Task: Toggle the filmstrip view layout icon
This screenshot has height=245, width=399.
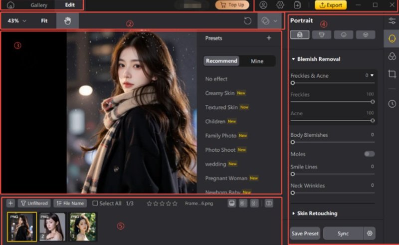Action: (x=232, y=203)
